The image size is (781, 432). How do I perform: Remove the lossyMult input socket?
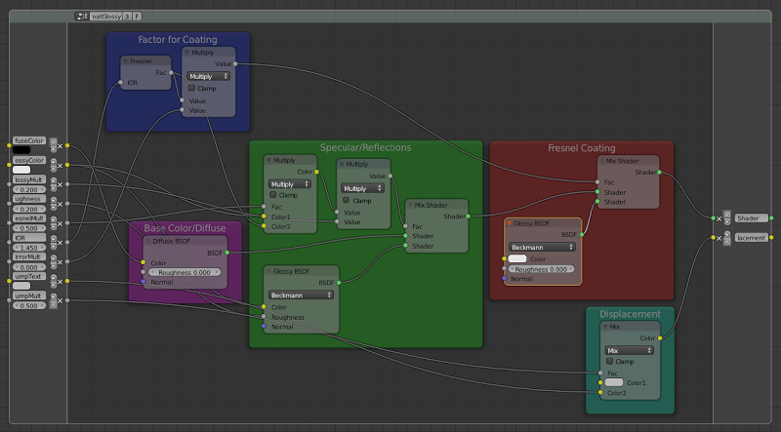coord(61,184)
